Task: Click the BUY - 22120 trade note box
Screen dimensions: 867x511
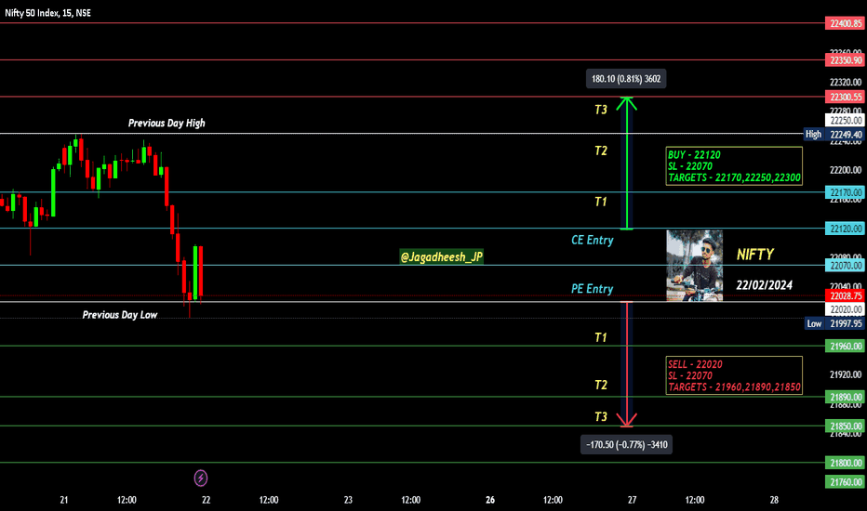Action: point(734,166)
